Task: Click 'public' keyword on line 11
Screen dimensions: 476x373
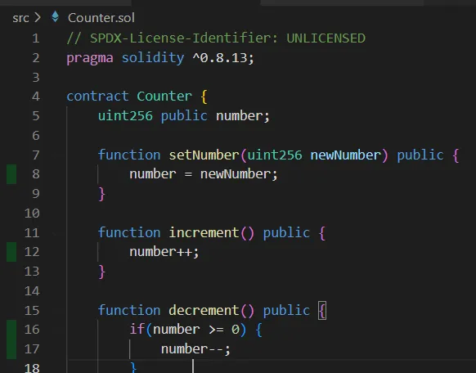Action: coord(286,233)
